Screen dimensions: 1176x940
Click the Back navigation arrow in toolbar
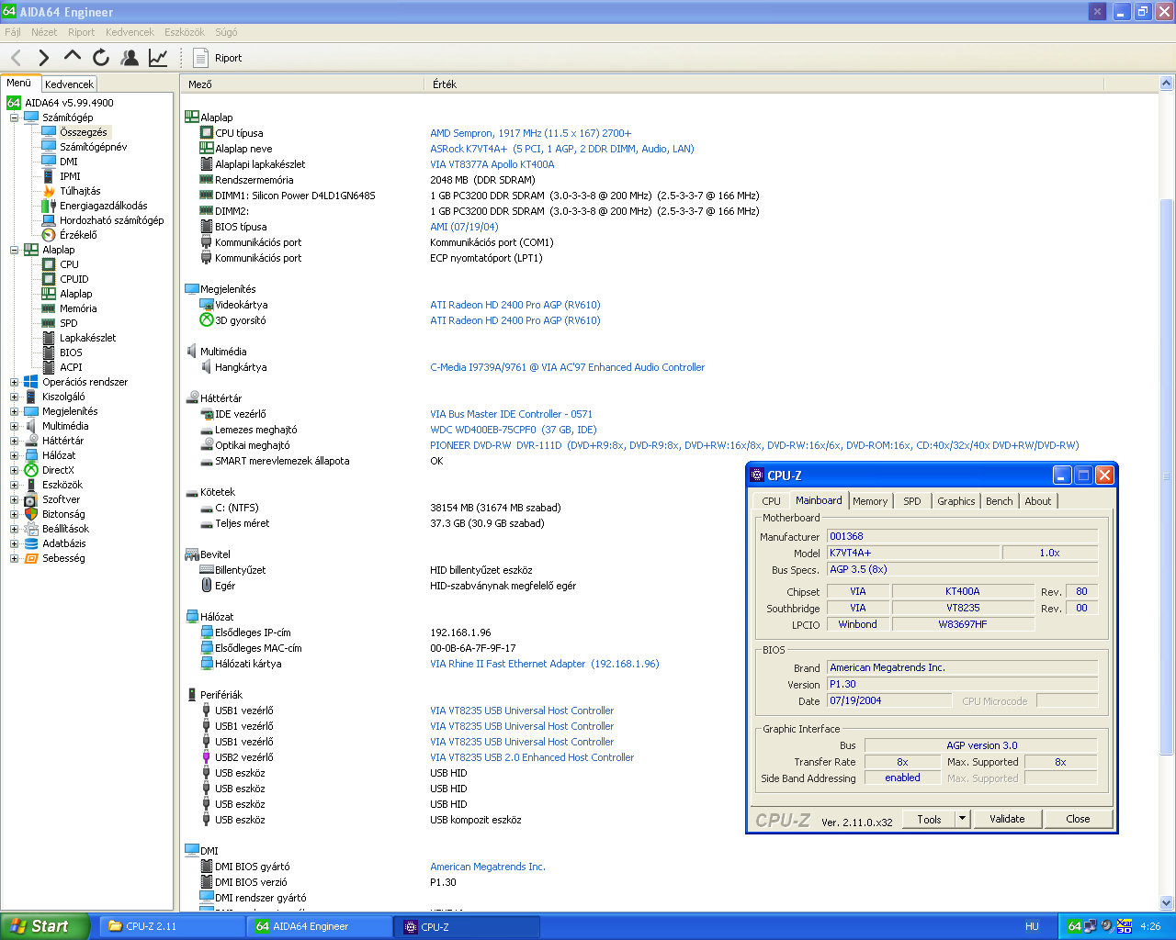pyautogui.click(x=17, y=58)
